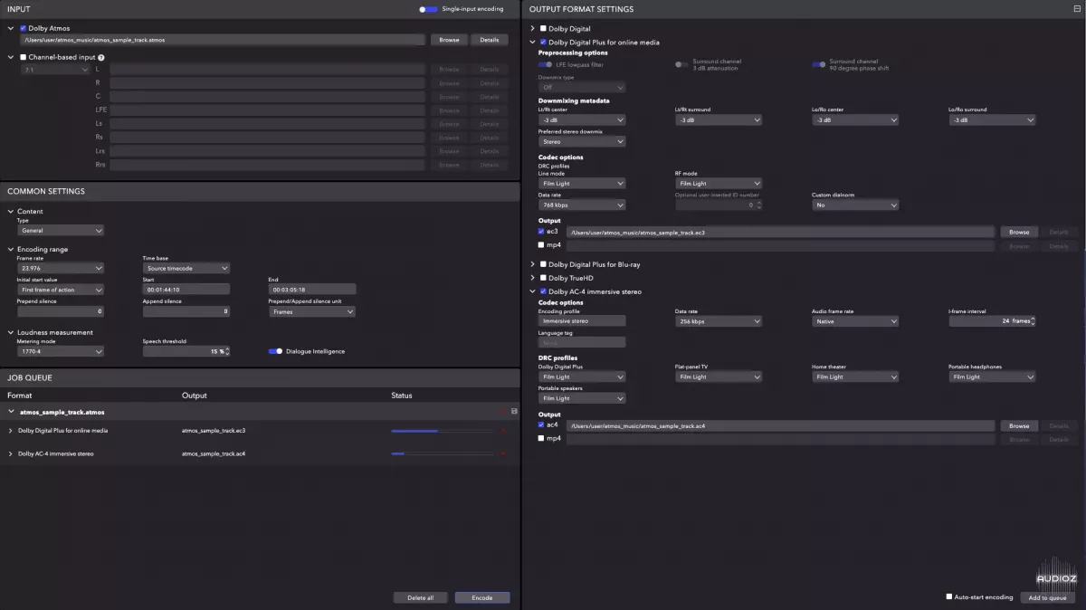Browse for the ec3 output path
Image resolution: width=1086 pixels, height=610 pixels.
[x=1019, y=233]
